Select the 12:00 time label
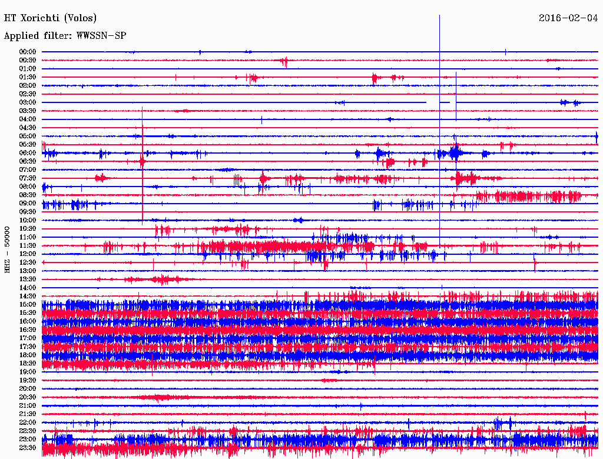 28,254
